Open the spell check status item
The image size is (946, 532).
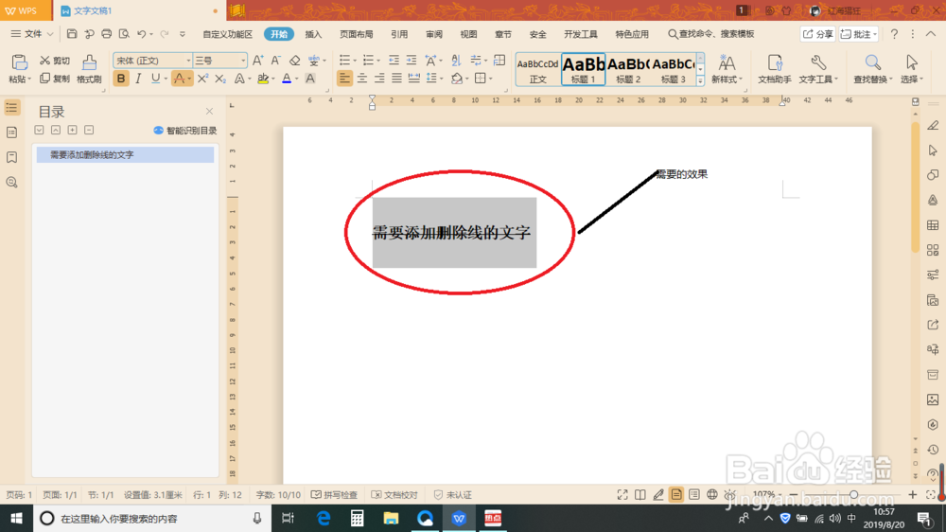click(334, 494)
